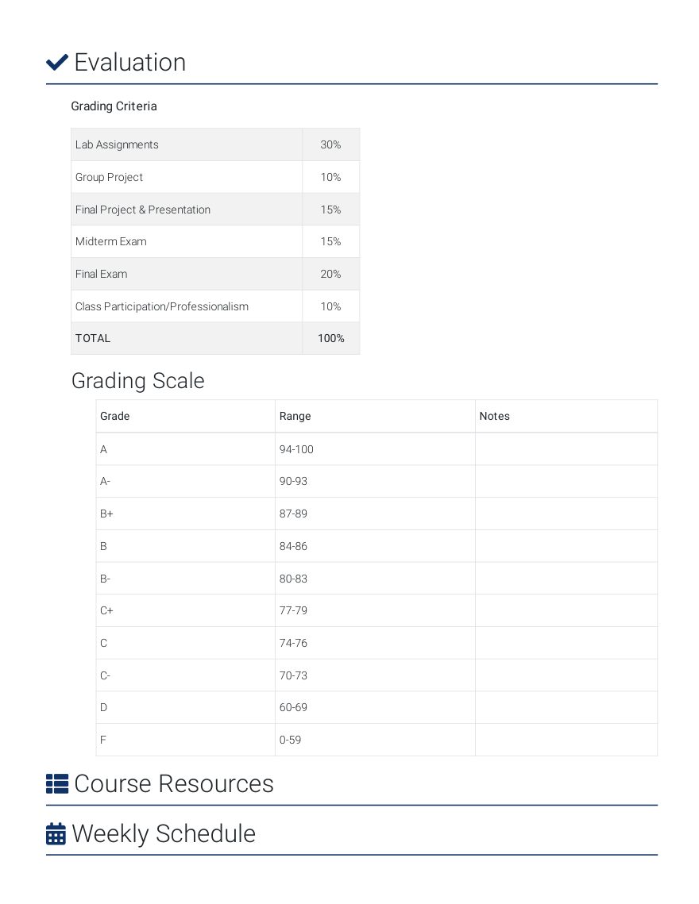Select the TOTAL 100% cell
Image resolution: width=699 pixels, height=904 pixels.
tap(330, 338)
